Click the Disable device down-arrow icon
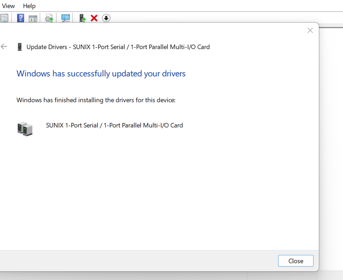 pyautogui.click(x=106, y=18)
